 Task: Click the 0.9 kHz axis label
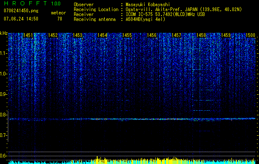coord(4,94)
